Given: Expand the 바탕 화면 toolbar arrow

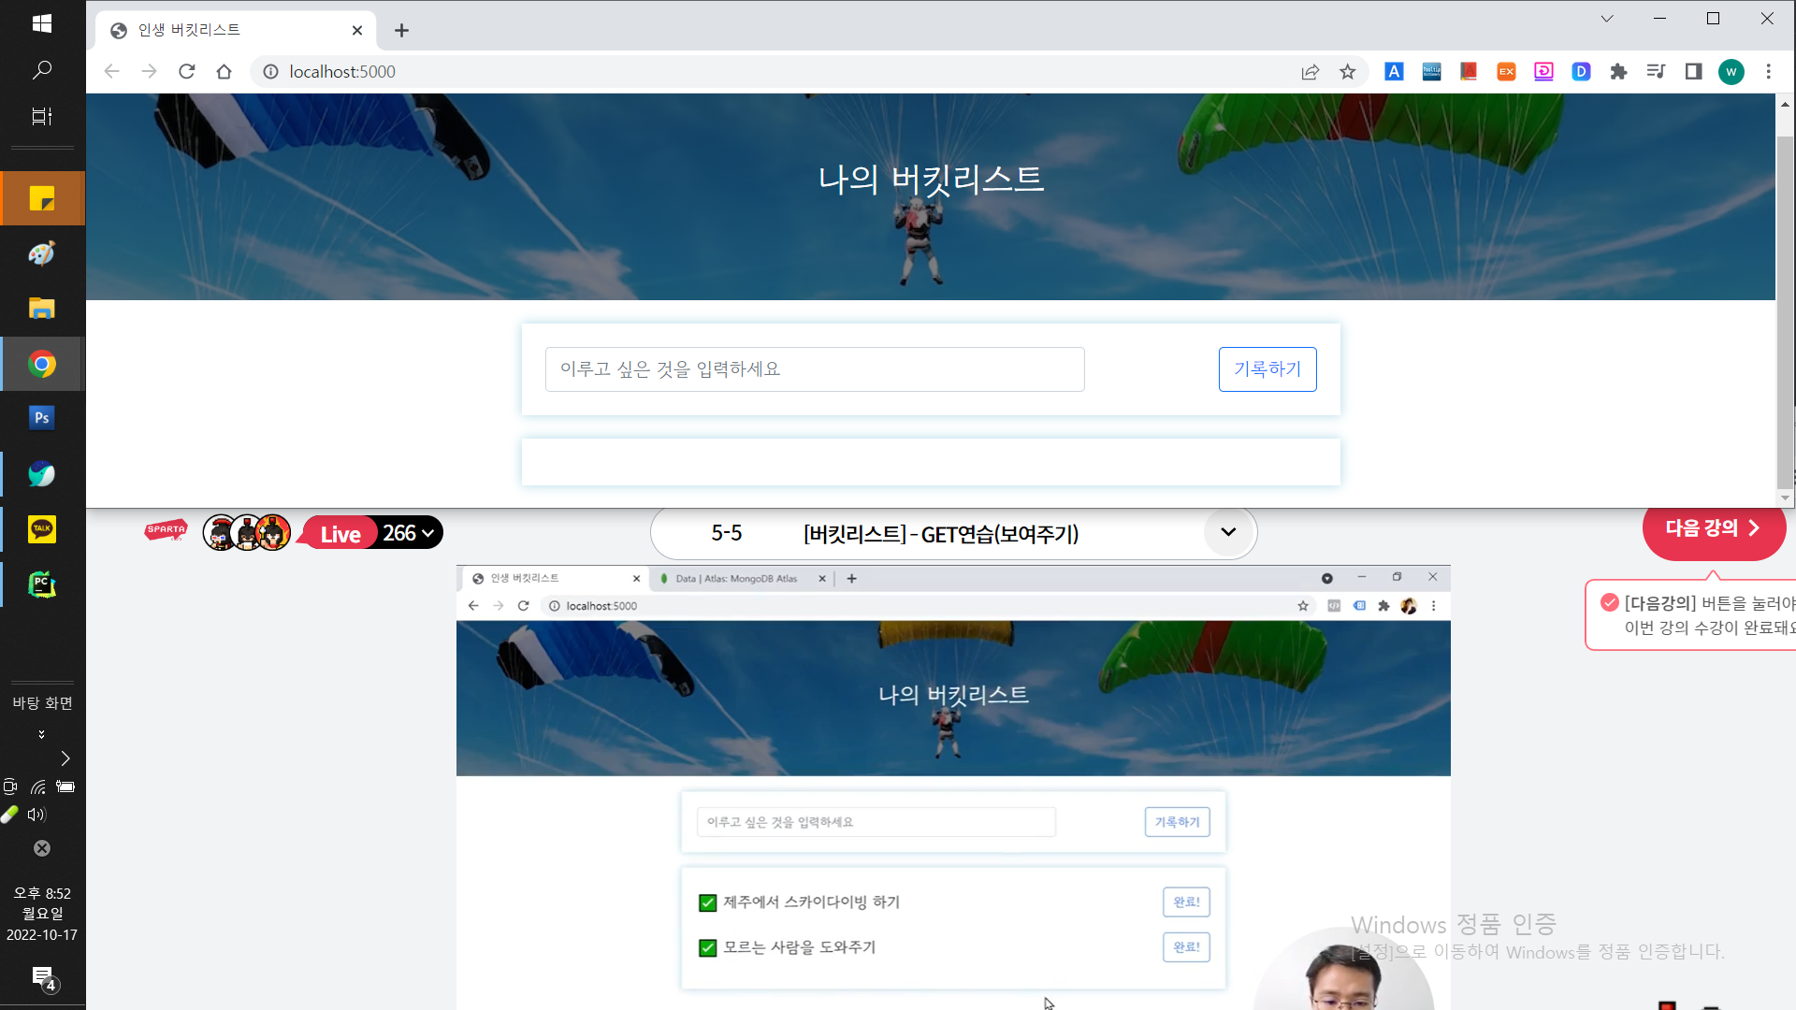Looking at the screenshot, I should [x=41, y=735].
